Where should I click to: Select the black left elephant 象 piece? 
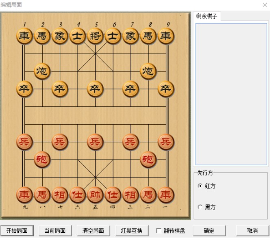(60, 36)
